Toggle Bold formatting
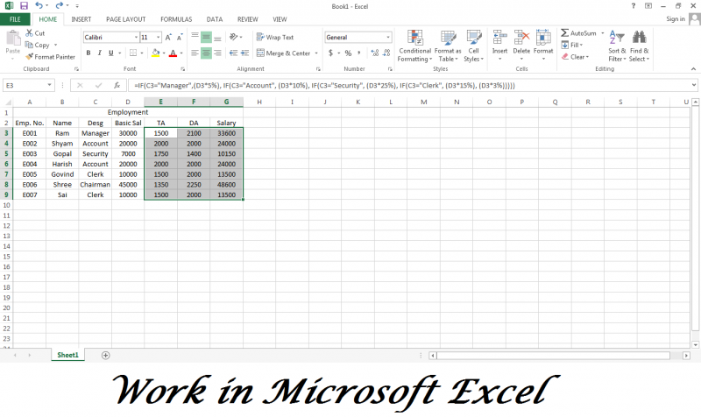The image size is (701, 417). coord(89,53)
